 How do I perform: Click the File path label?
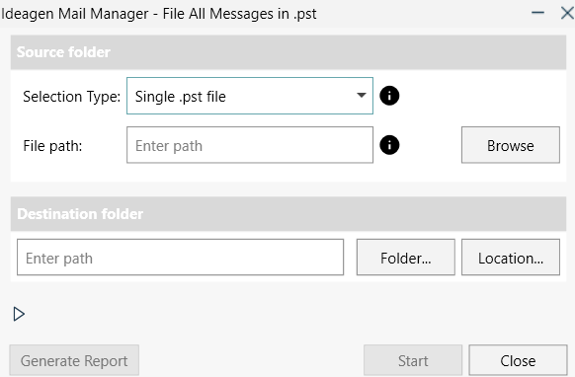52,146
